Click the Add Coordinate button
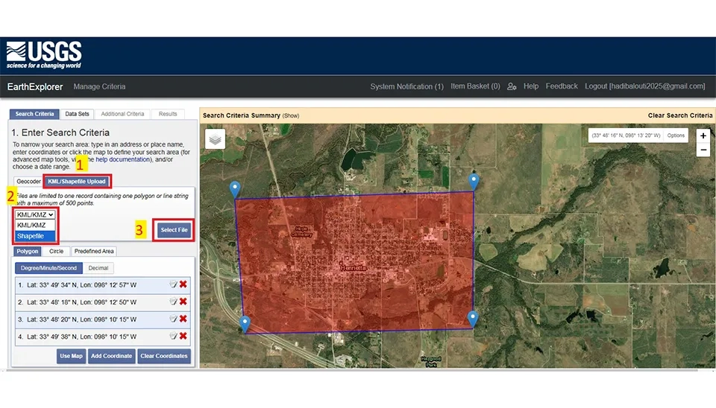Screen dimensions: 716x408 click(111, 356)
